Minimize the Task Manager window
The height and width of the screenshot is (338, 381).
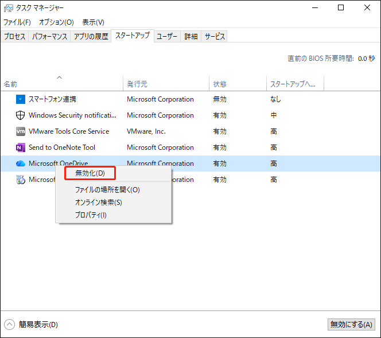tap(315, 8)
